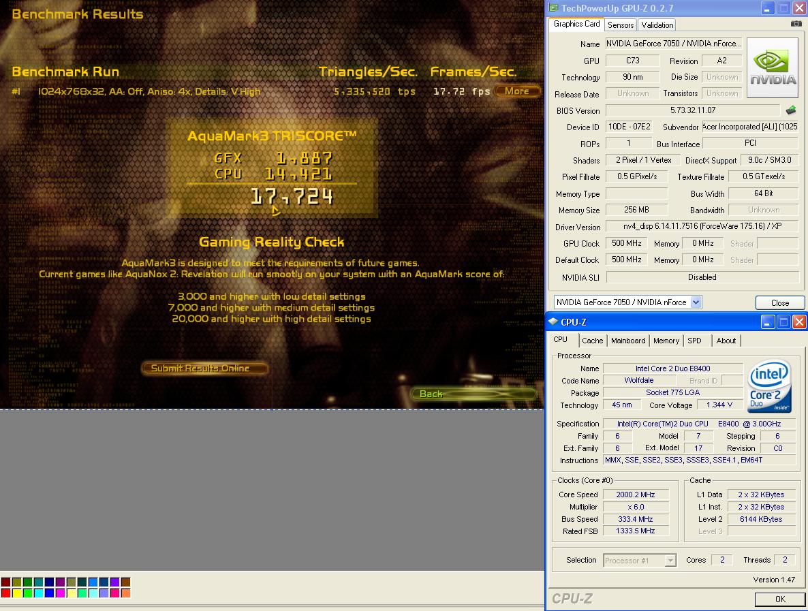The height and width of the screenshot is (611, 808).
Task: Click the Ext. Model value 17
Action: [x=698, y=448]
